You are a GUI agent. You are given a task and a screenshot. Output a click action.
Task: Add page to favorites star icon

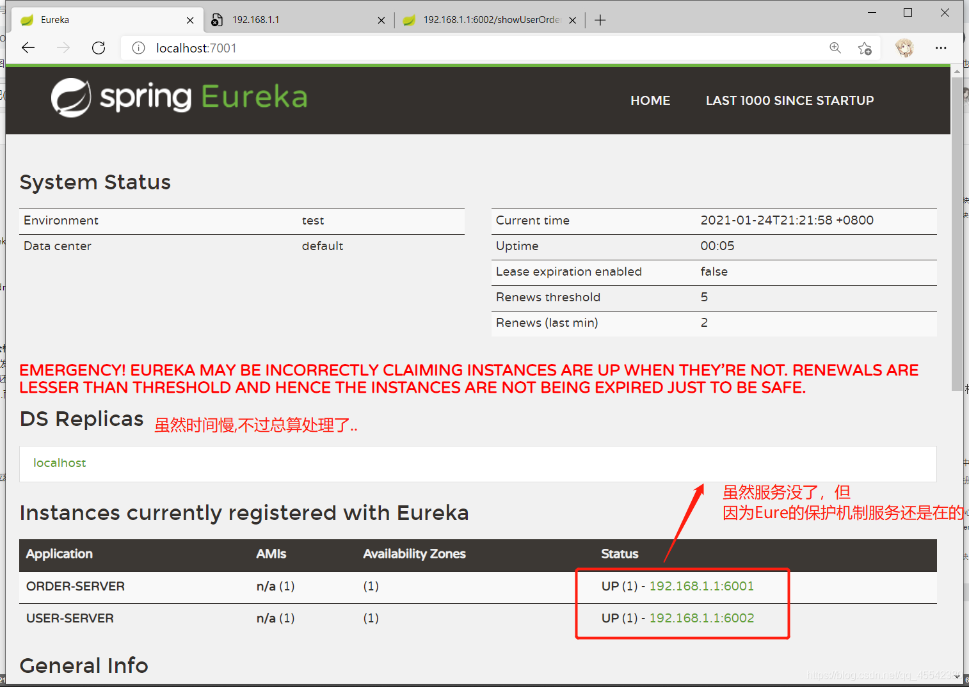865,48
